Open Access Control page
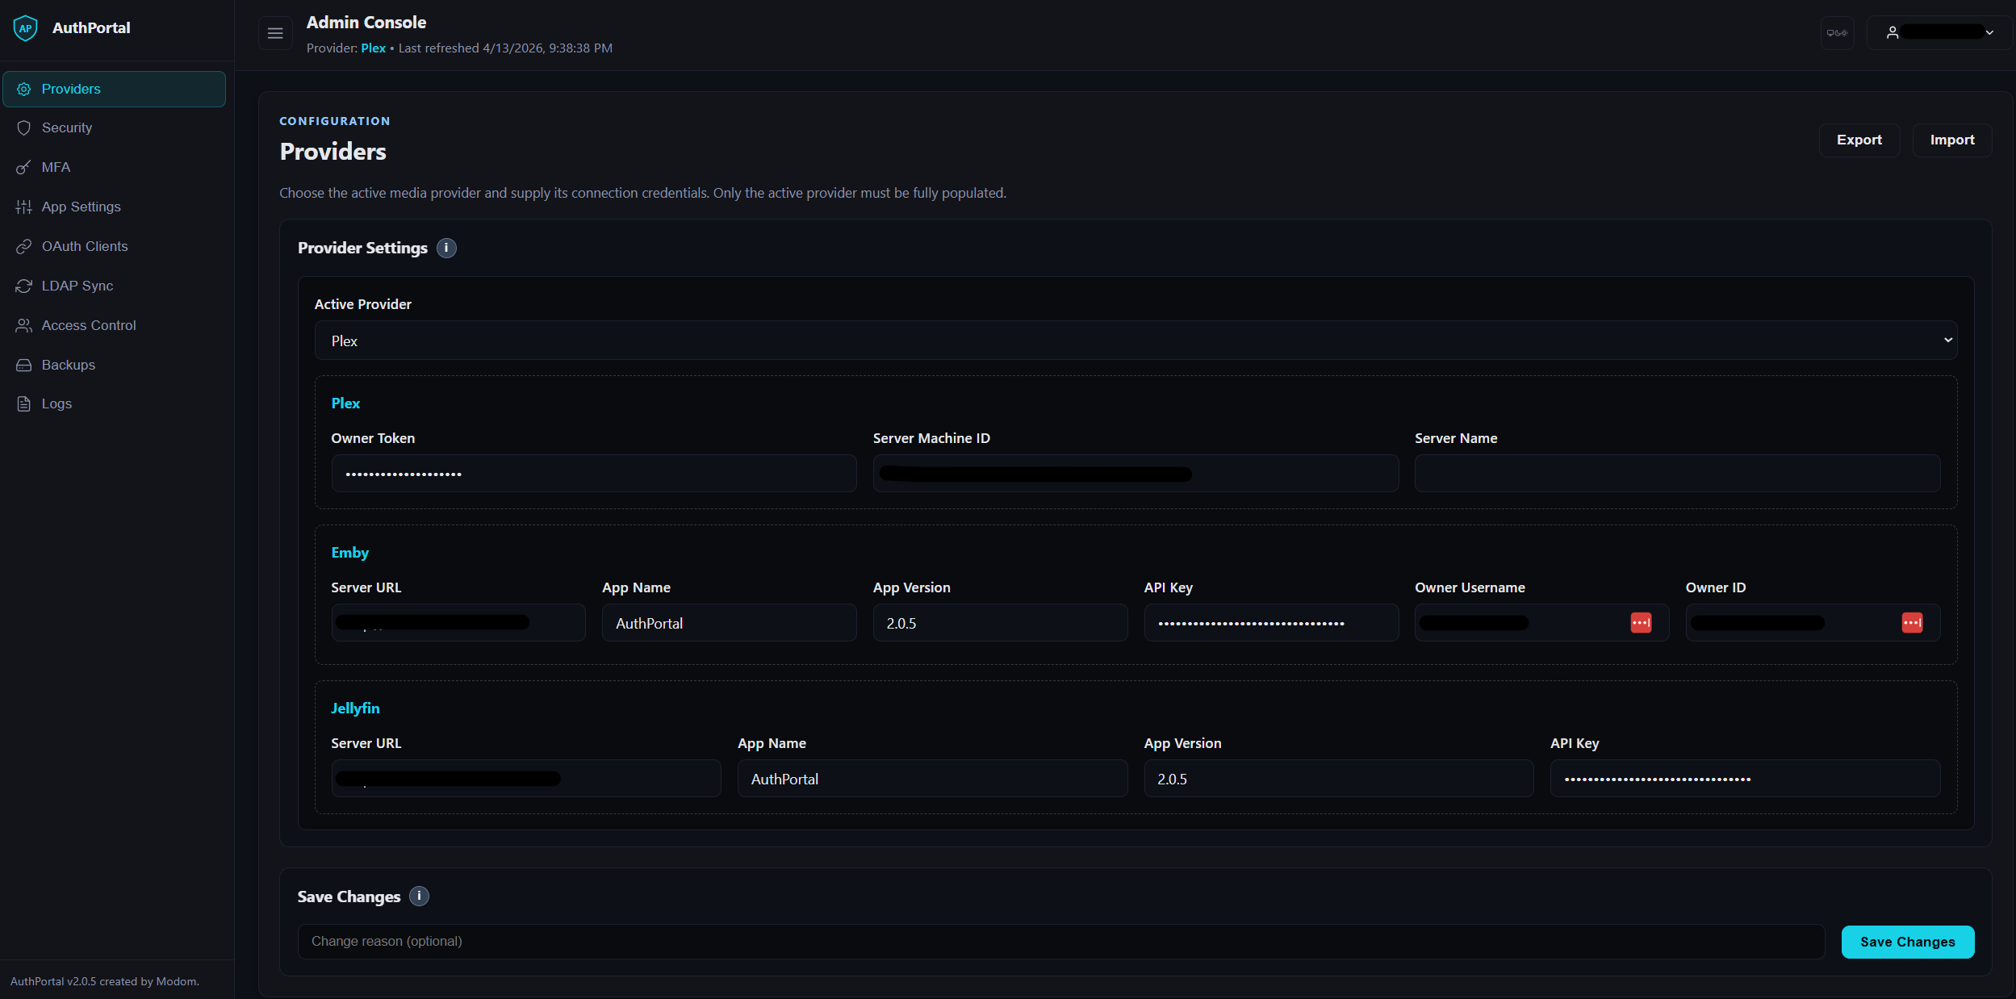Screen dimensions: 2016x999 point(114,325)
